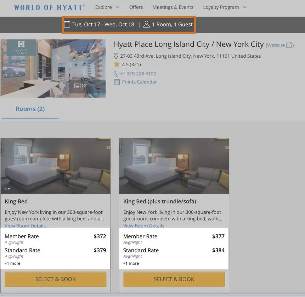This screenshot has height=297, width=305.
Task: Select second carousel dot on King Bed photo
Action: (x=9, y=189)
